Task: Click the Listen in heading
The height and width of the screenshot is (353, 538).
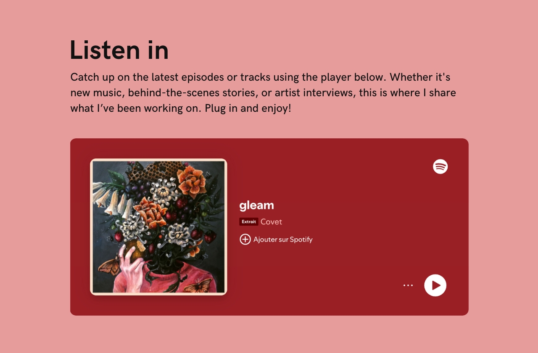Action: (x=119, y=50)
